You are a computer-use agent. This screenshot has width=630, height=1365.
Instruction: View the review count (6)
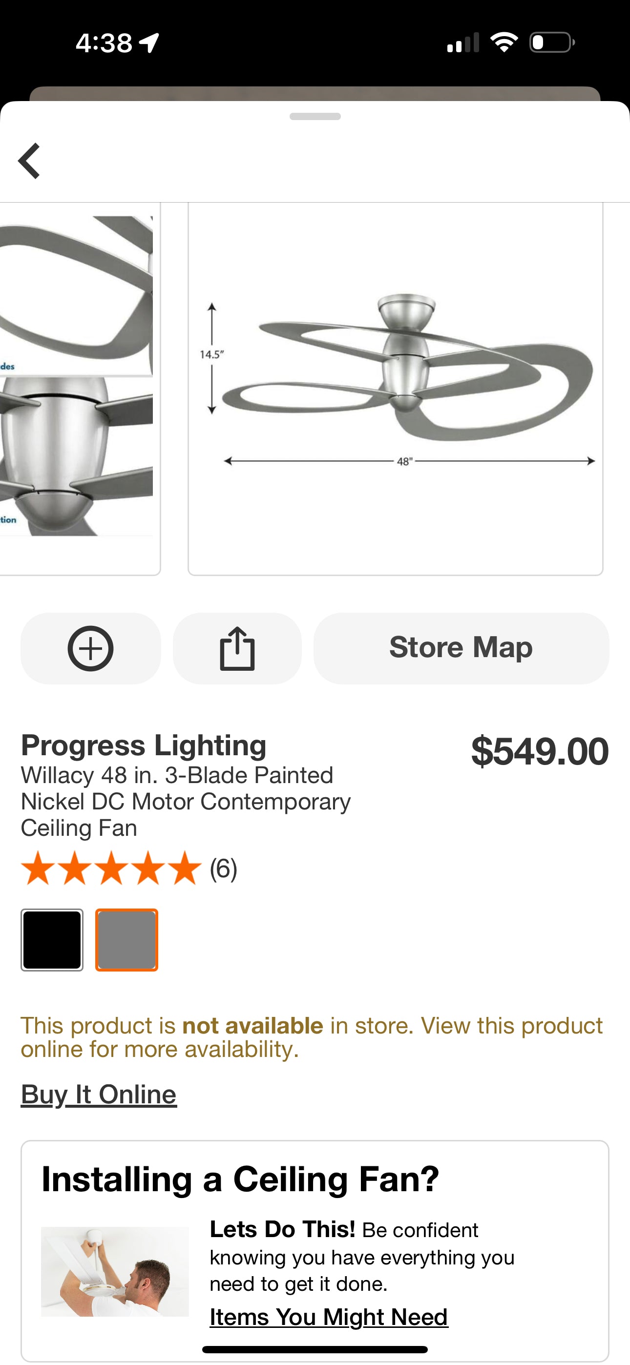point(223,869)
